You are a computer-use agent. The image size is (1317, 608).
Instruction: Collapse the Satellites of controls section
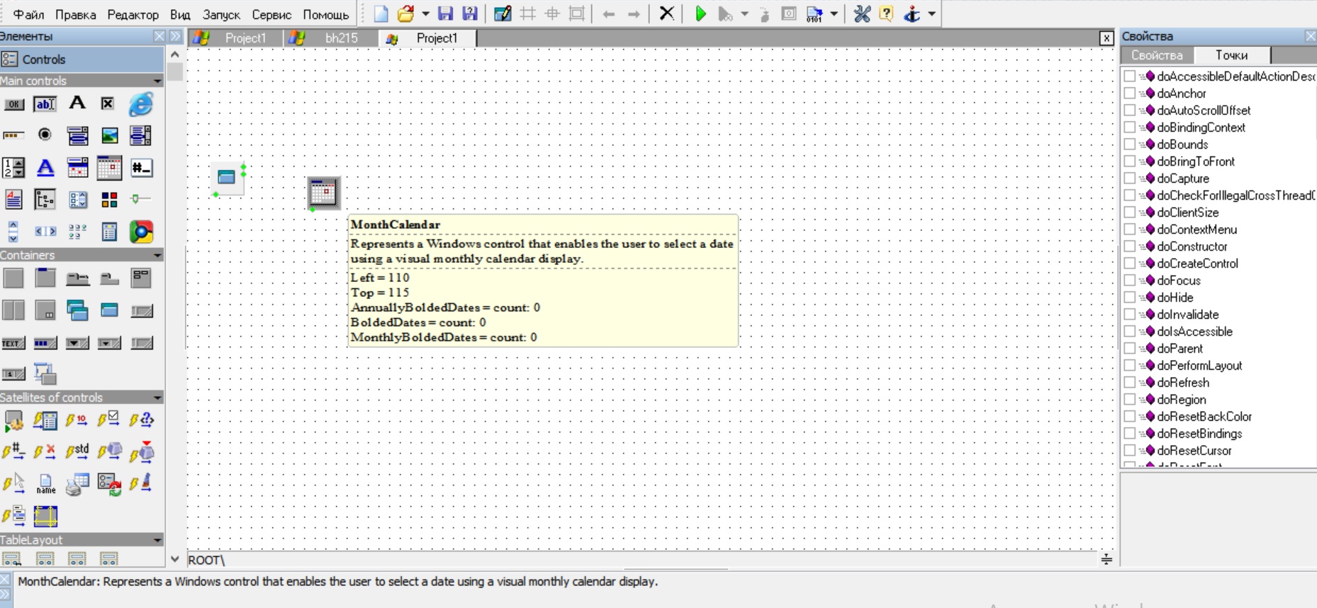point(157,398)
